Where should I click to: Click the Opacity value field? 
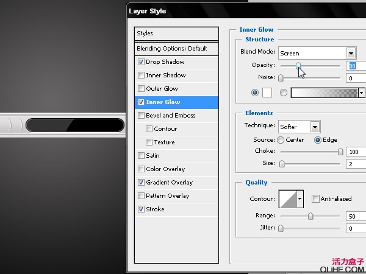(x=356, y=66)
